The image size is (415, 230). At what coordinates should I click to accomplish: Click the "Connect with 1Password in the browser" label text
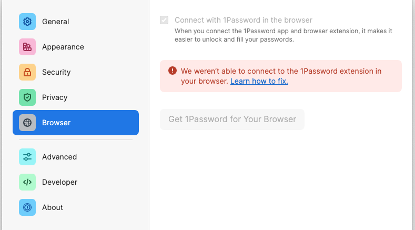click(x=244, y=21)
